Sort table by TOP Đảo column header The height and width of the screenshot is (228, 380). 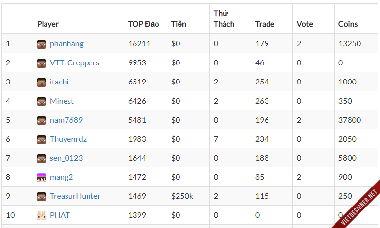[x=143, y=24]
